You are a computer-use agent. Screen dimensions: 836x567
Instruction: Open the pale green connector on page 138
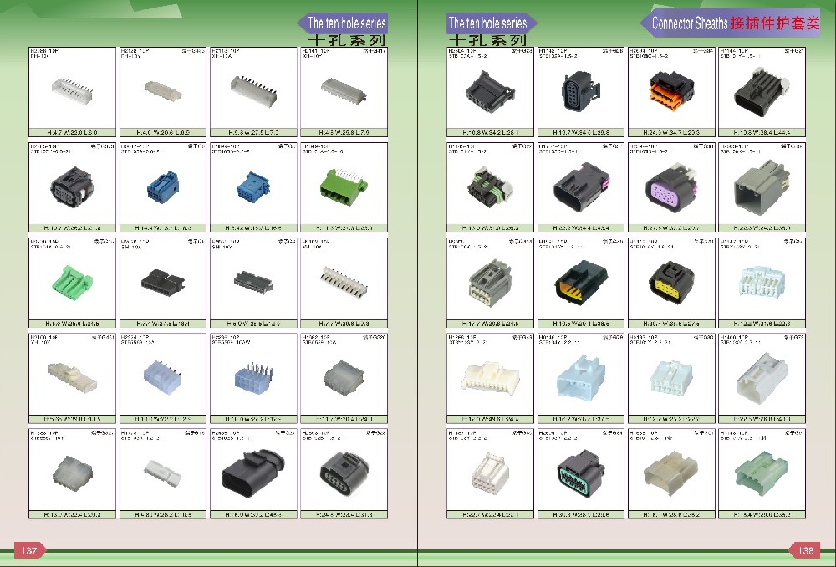pyautogui.click(x=762, y=473)
